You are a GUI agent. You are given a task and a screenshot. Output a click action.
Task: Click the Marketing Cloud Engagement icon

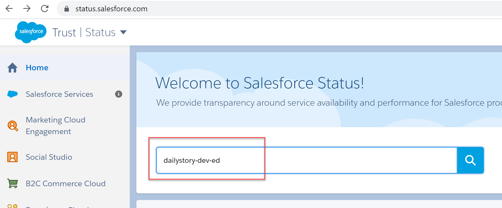tap(13, 126)
